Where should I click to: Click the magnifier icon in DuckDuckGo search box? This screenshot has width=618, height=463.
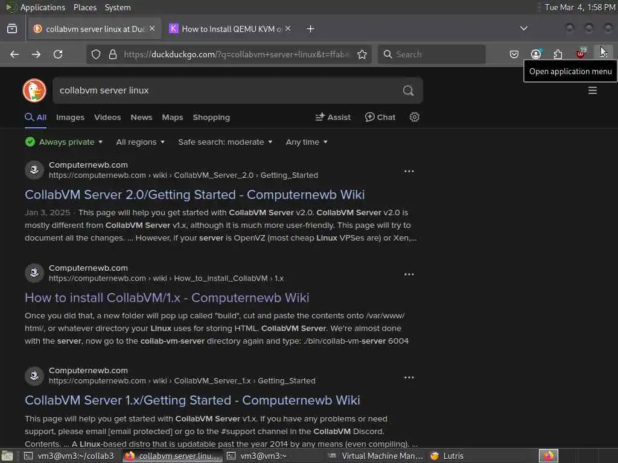tap(409, 91)
